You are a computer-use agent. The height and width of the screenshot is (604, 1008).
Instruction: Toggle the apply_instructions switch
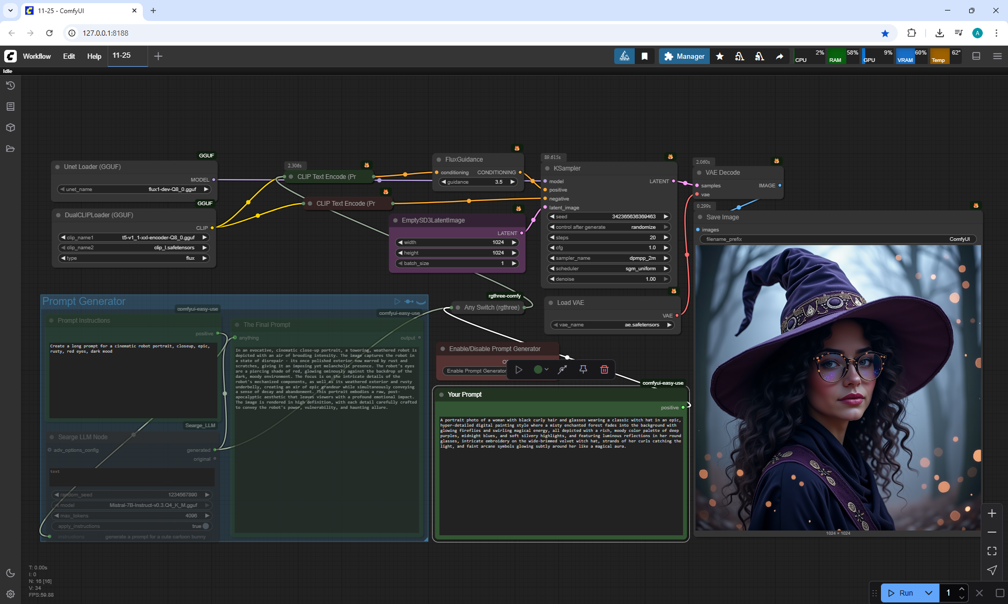(206, 526)
